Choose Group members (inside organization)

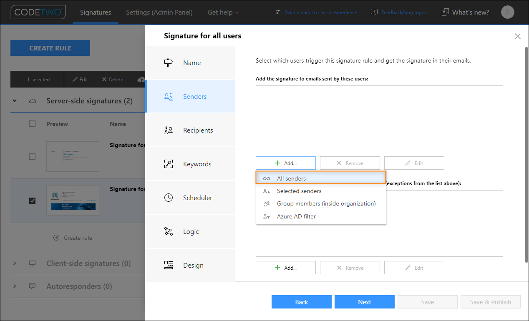[321, 204]
